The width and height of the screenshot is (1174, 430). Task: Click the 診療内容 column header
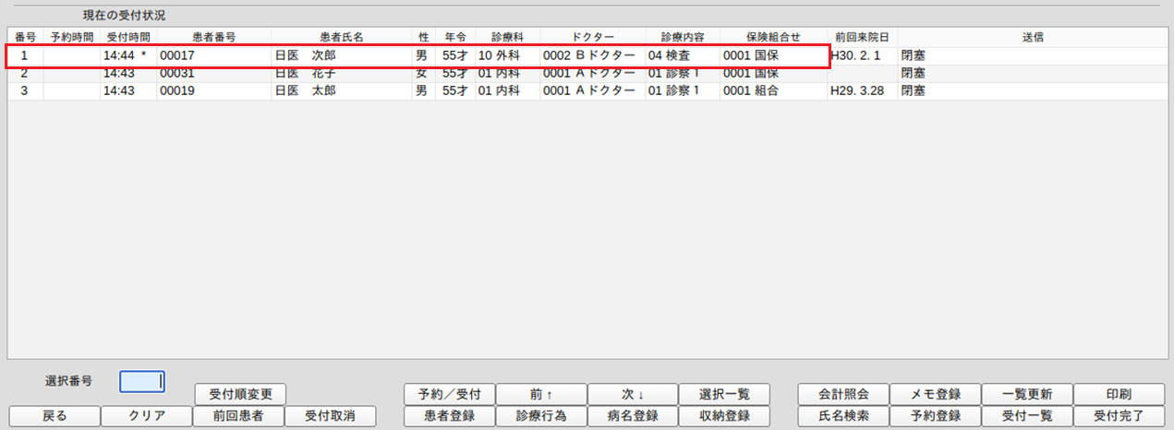tap(683, 37)
